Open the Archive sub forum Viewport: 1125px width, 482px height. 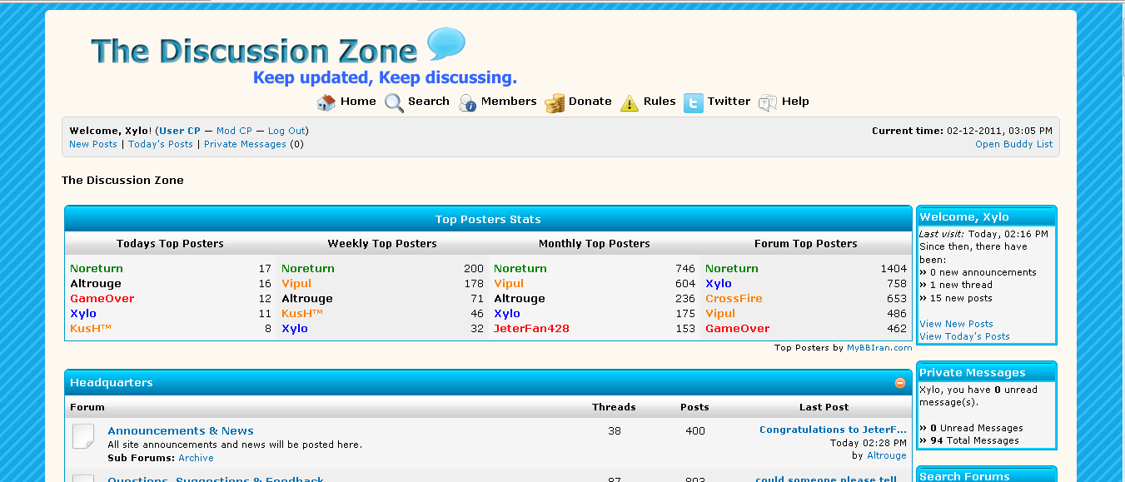(x=196, y=458)
